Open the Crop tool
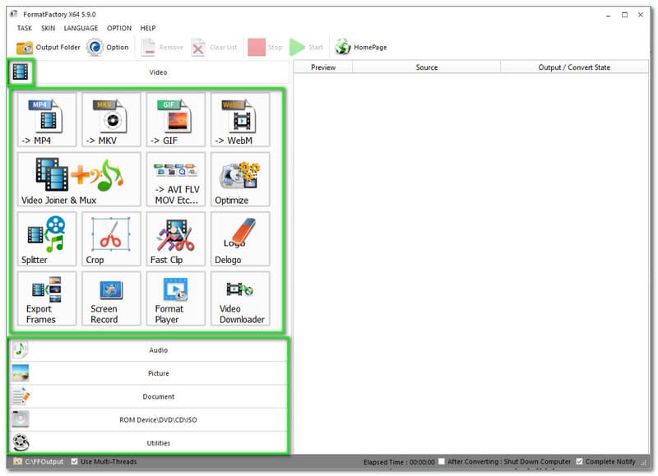 (111, 239)
